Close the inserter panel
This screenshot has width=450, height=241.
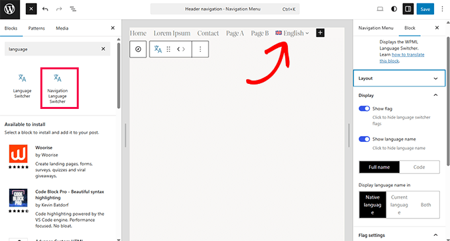pyautogui.click(x=112, y=28)
